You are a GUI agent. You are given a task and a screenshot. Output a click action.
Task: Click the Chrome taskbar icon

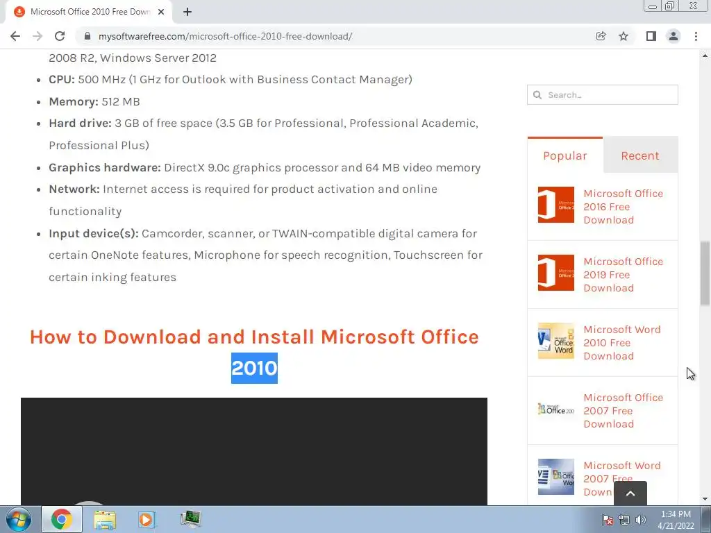click(x=62, y=519)
